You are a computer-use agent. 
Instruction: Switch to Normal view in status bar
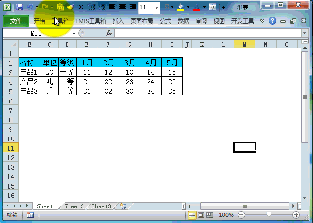[x=192, y=215]
